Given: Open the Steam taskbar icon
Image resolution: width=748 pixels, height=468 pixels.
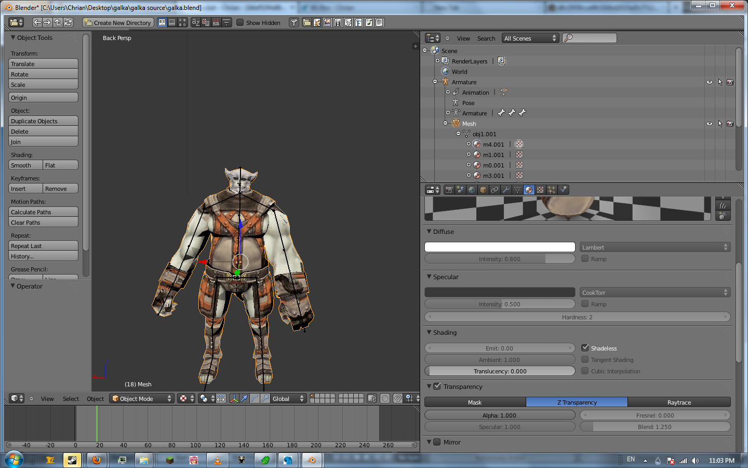Looking at the screenshot, I should [72, 460].
